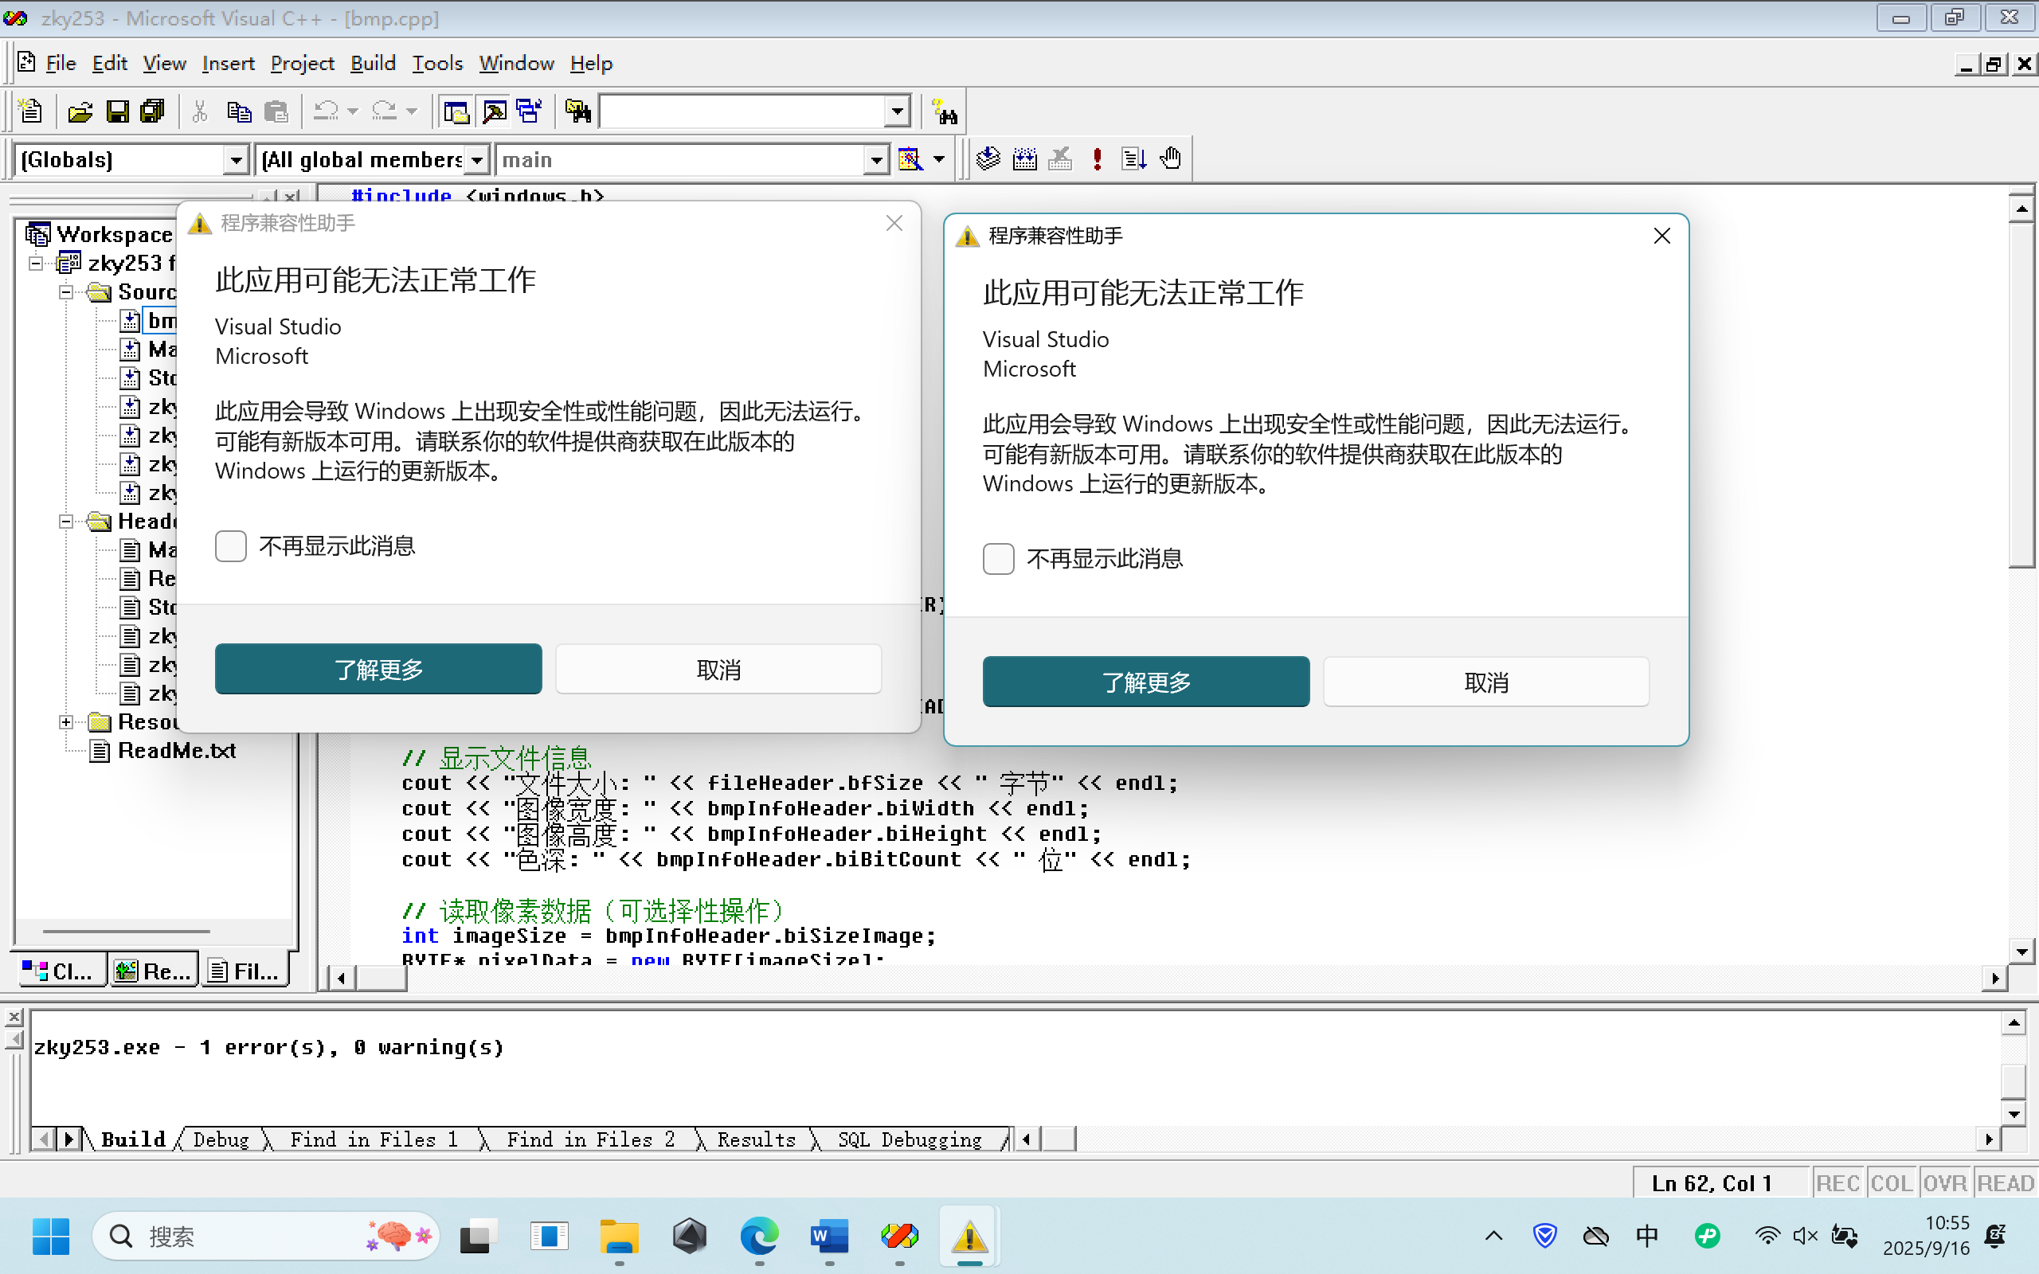This screenshot has width=2039, height=1274.
Task: Open the Window menu
Action: pyautogui.click(x=516, y=63)
